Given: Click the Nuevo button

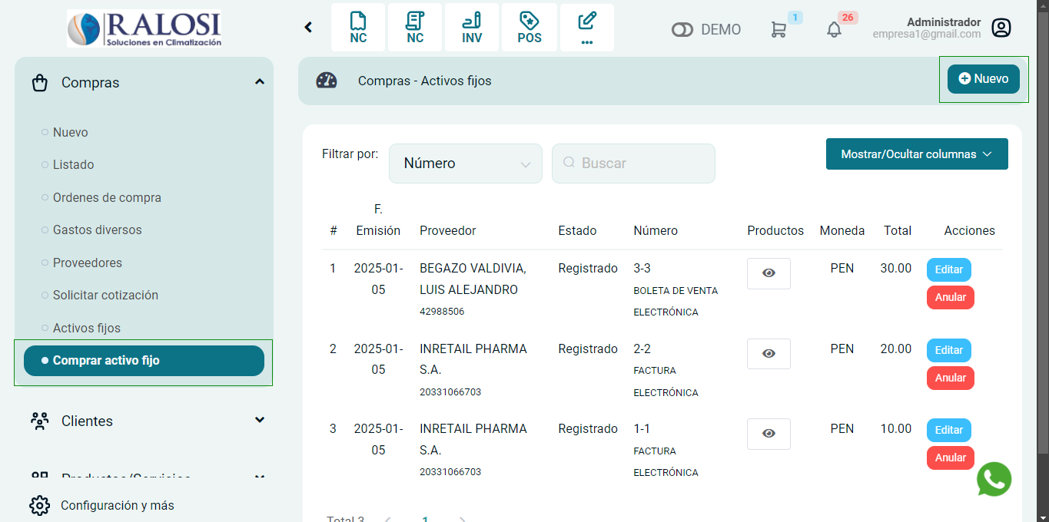Looking at the screenshot, I should 983,79.
